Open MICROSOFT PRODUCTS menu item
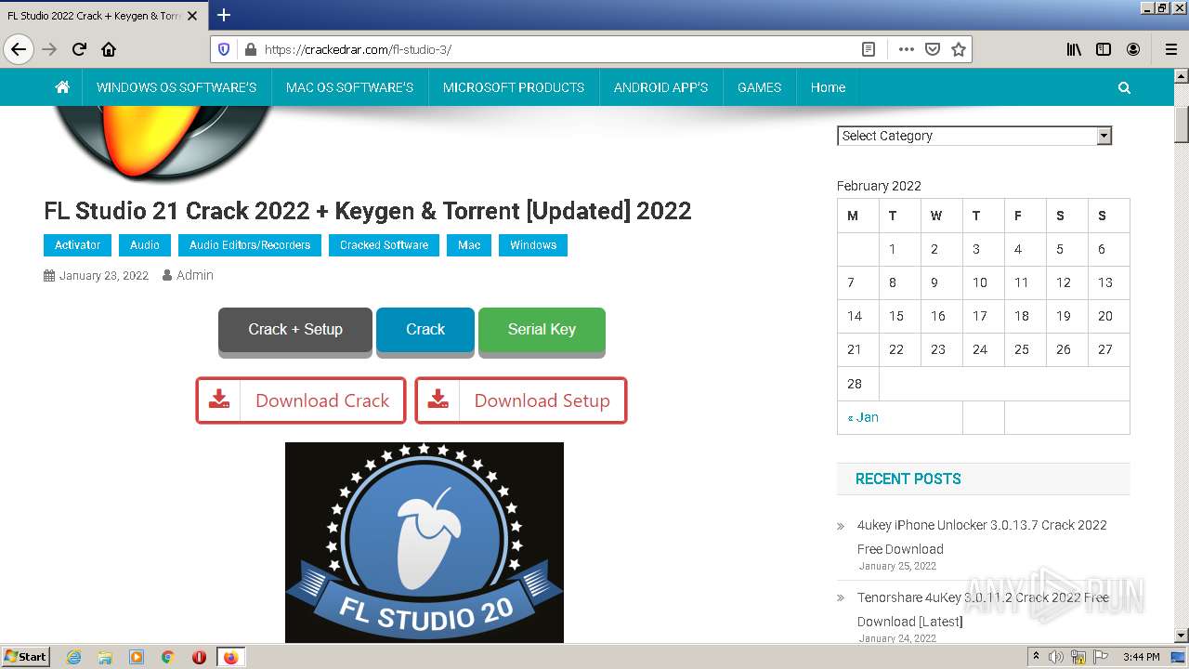1189x669 pixels. pyautogui.click(x=514, y=87)
